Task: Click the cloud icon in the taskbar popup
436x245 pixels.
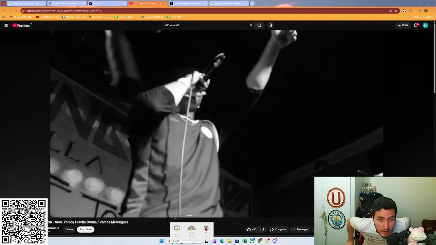Action: tap(191, 228)
